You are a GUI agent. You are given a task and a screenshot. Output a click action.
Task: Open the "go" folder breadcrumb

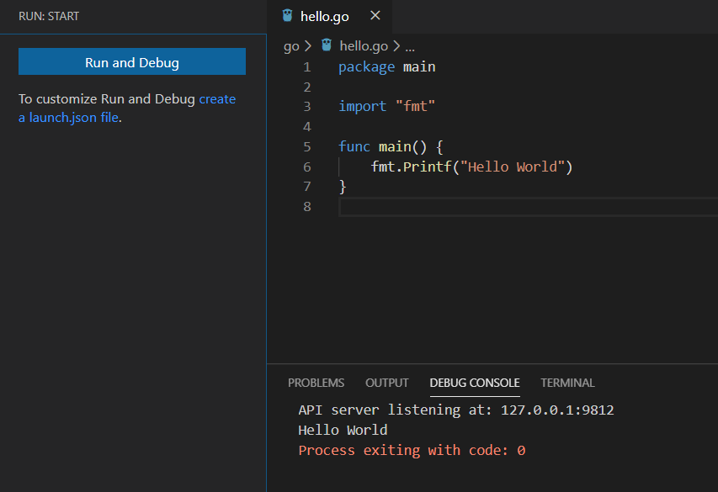[x=291, y=46]
